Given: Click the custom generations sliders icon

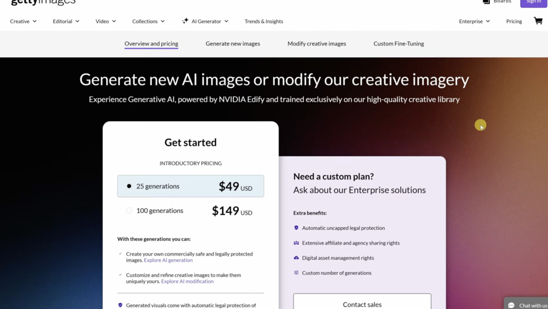Looking at the screenshot, I should (x=296, y=273).
